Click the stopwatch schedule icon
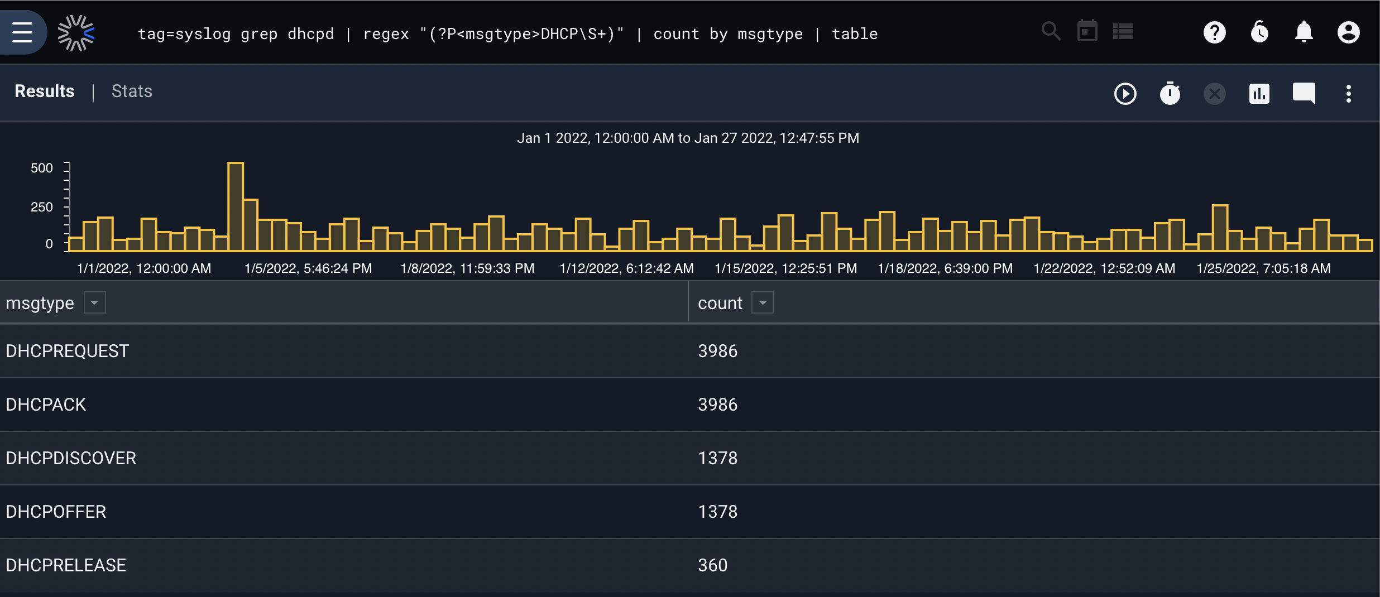Viewport: 1380px width, 597px height. point(1170,93)
